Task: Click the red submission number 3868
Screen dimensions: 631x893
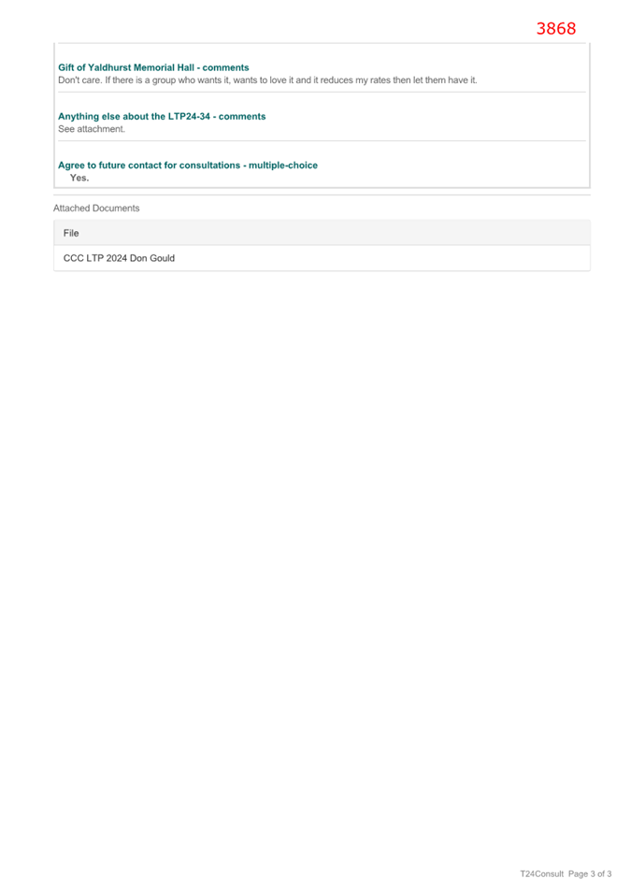Action: (556, 28)
